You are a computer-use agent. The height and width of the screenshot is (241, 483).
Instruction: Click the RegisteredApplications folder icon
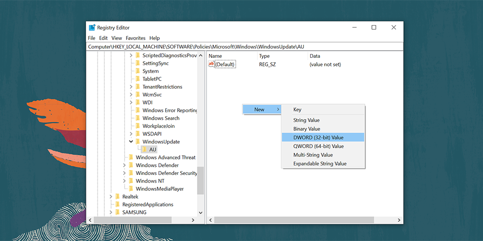[x=117, y=204]
